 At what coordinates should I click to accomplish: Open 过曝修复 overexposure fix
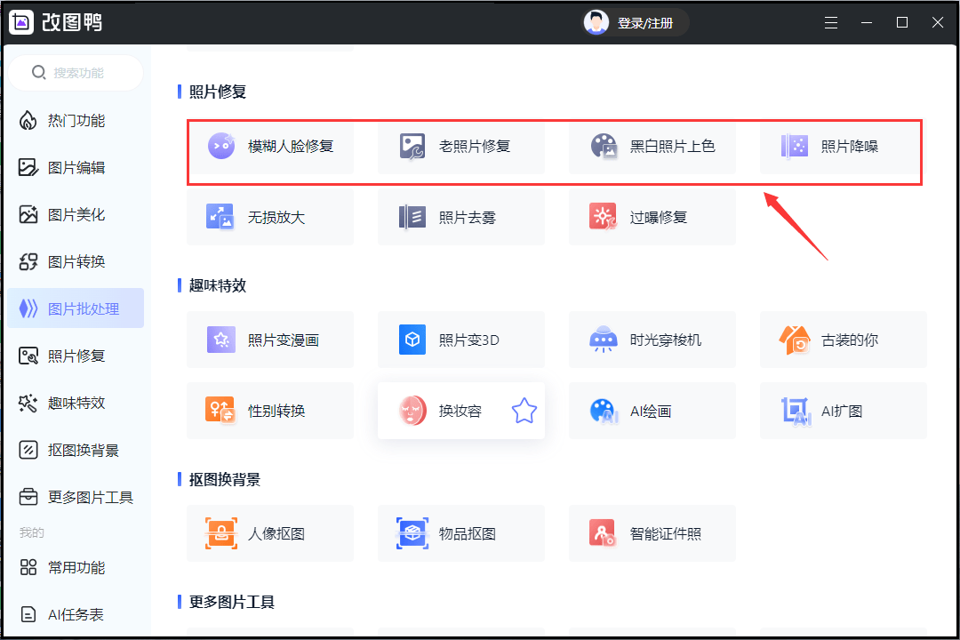point(652,217)
